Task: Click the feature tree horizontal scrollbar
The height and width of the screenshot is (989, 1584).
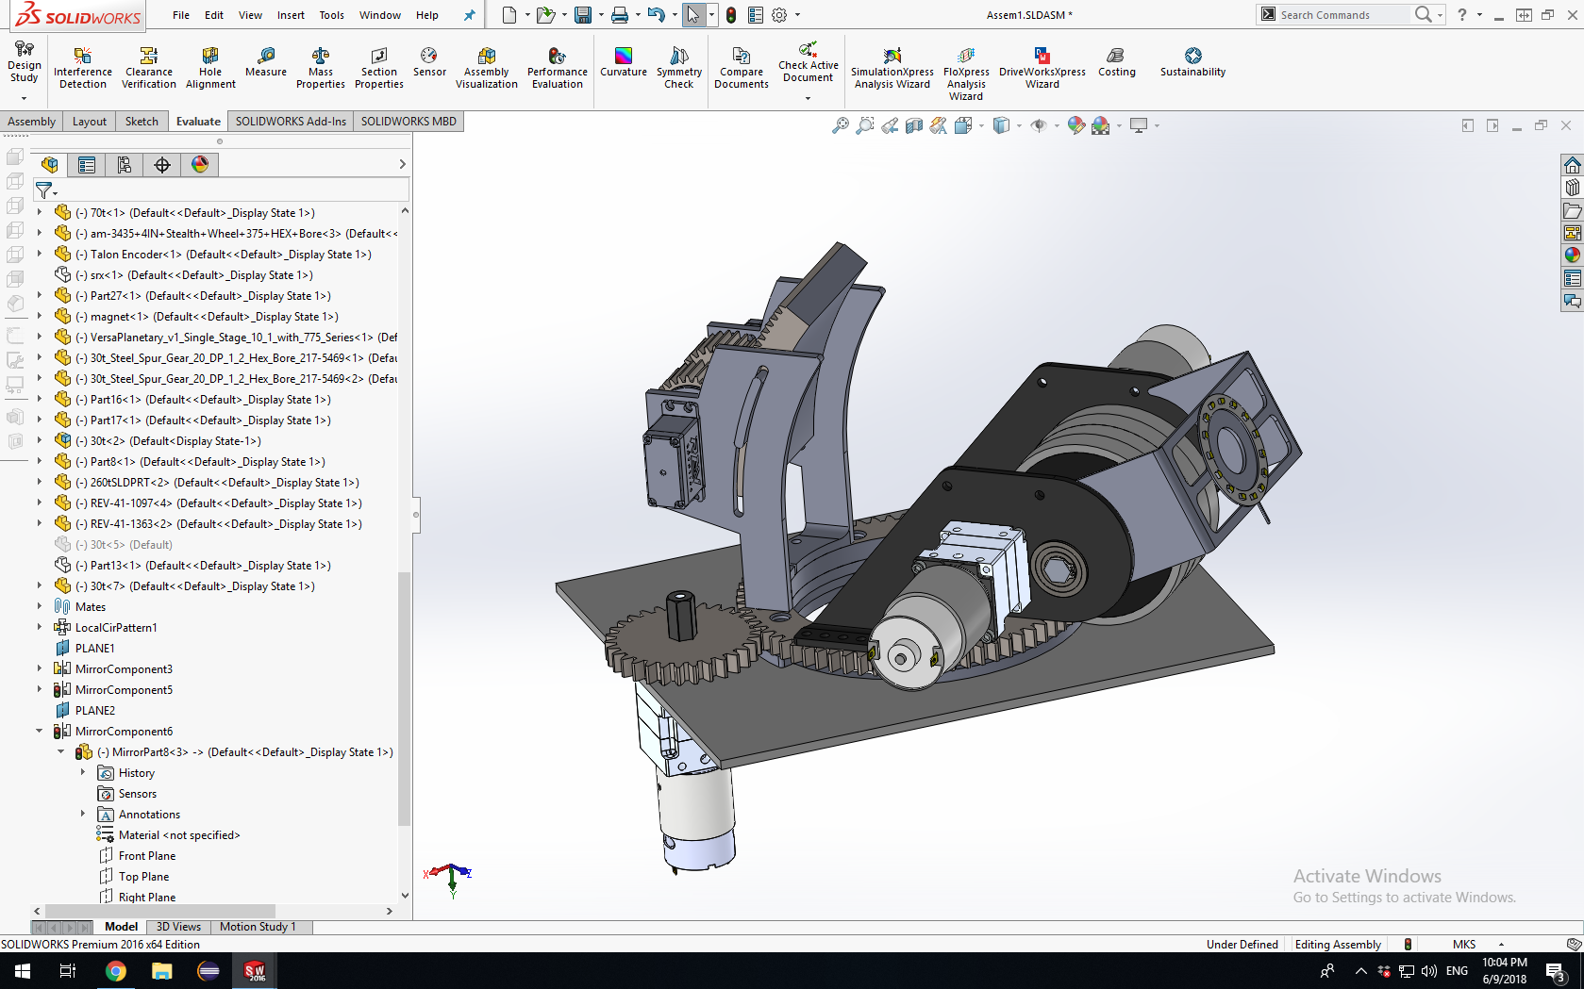Action: click(160, 912)
